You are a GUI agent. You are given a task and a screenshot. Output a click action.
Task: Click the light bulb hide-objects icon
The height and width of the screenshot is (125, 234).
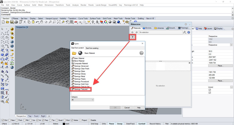pos(93,22)
